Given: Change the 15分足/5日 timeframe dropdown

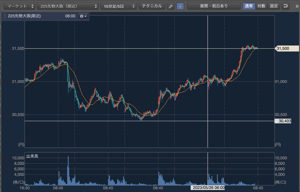Looking at the screenshot, I should 119,6.
